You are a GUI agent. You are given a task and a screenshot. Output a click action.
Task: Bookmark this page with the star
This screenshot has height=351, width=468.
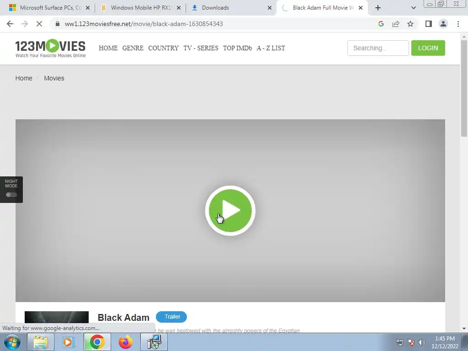coord(410,24)
